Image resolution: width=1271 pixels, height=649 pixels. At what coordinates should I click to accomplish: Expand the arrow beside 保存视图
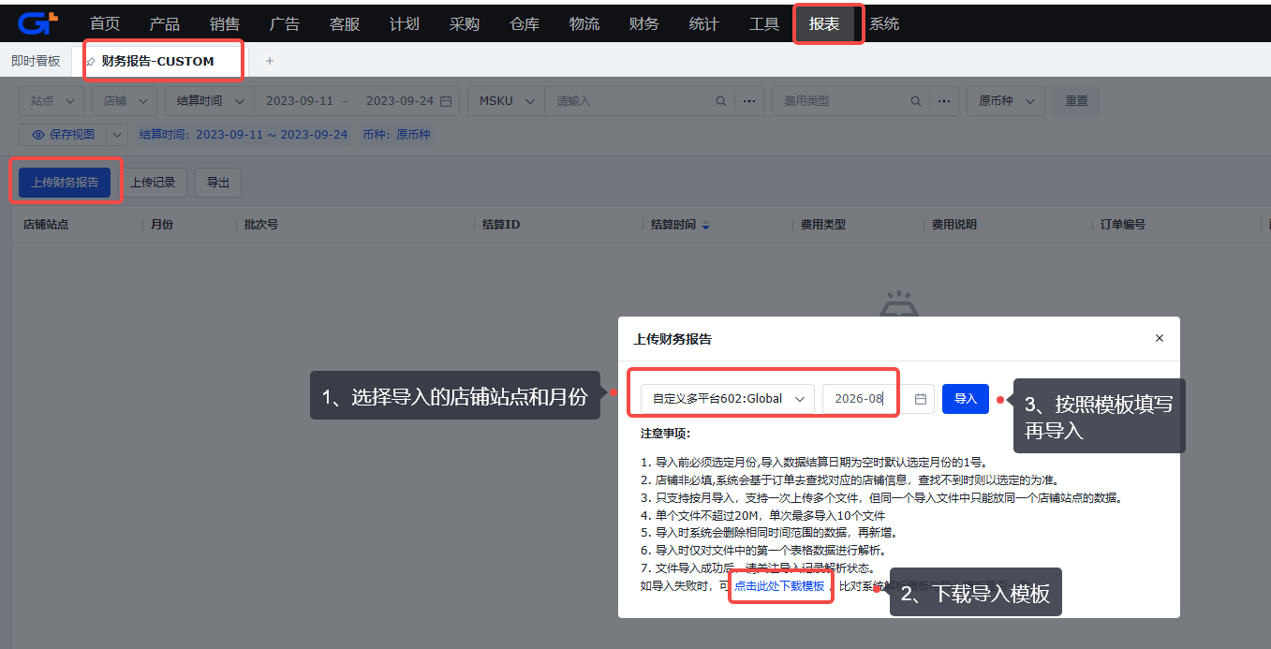point(117,135)
